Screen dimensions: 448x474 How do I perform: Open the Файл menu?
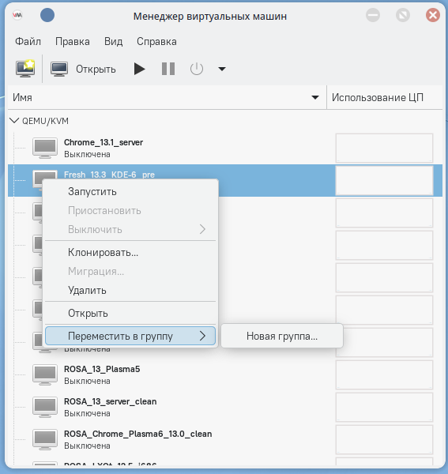click(28, 41)
